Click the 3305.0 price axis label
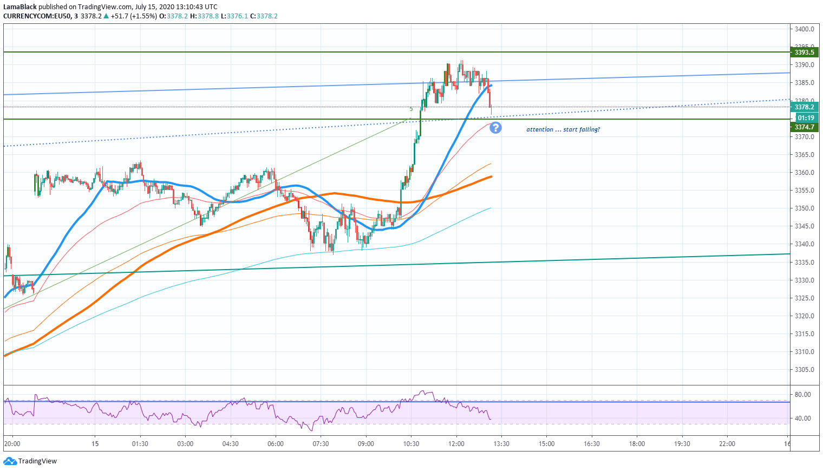Viewport: 823px width, 471px height. pos(805,370)
